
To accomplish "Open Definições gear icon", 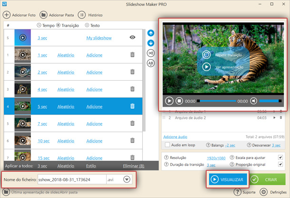I will click(x=263, y=192).
